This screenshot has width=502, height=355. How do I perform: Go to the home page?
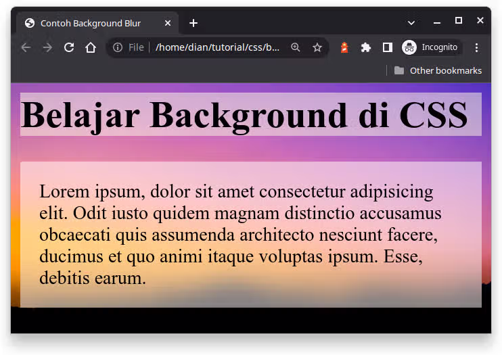(x=91, y=47)
